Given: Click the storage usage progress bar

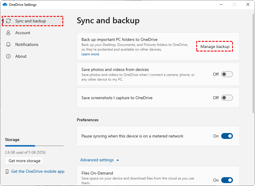Looking at the screenshot, I should coord(34,146).
